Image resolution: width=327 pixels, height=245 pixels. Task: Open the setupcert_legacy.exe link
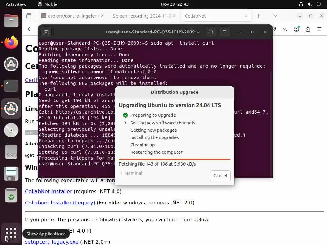tap(51, 242)
